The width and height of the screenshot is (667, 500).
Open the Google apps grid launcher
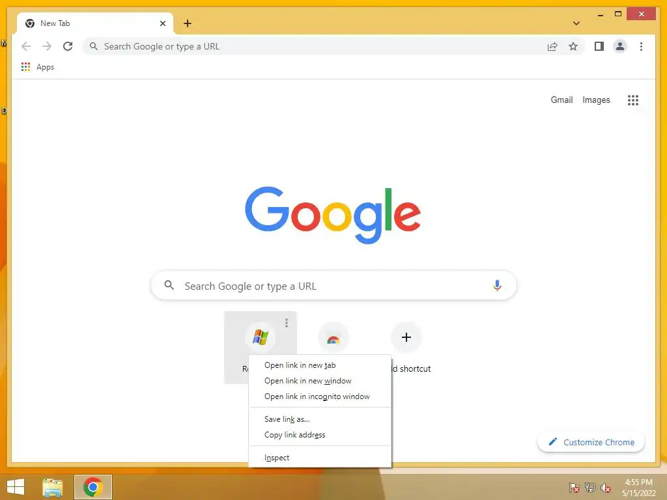(x=633, y=100)
